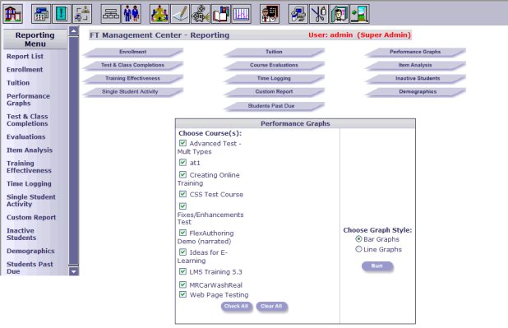Click Time Logging in the sidebar menu
Viewport: 508px width, 328px height.
point(29,184)
